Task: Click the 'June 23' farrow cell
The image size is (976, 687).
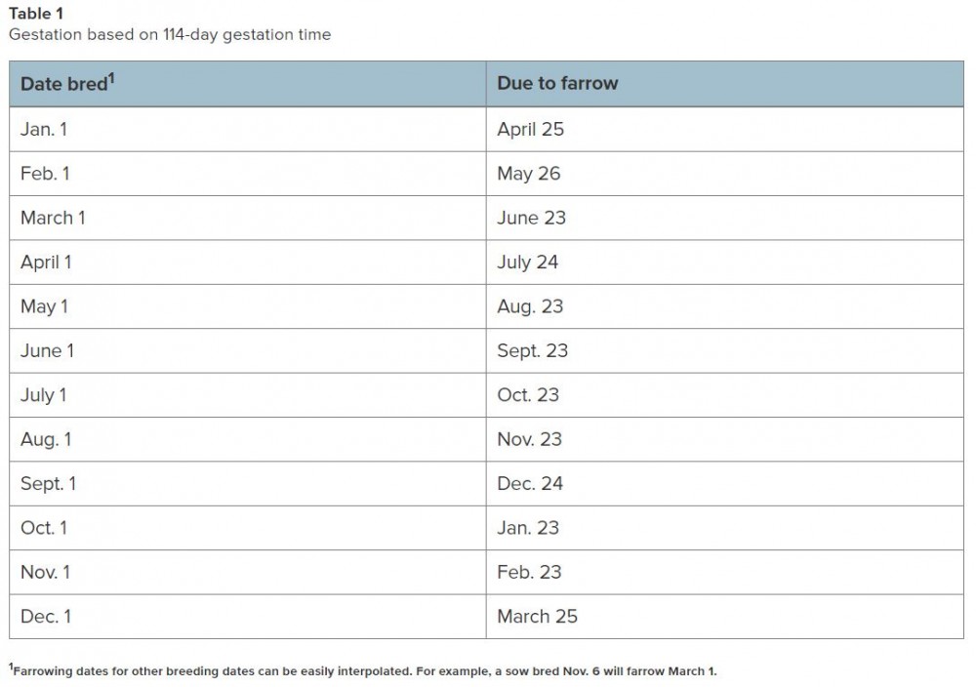Action: pyautogui.click(x=724, y=218)
